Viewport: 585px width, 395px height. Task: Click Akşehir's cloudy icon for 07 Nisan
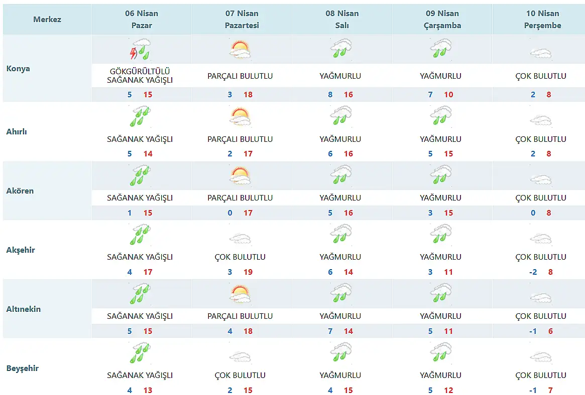tap(240, 239)
